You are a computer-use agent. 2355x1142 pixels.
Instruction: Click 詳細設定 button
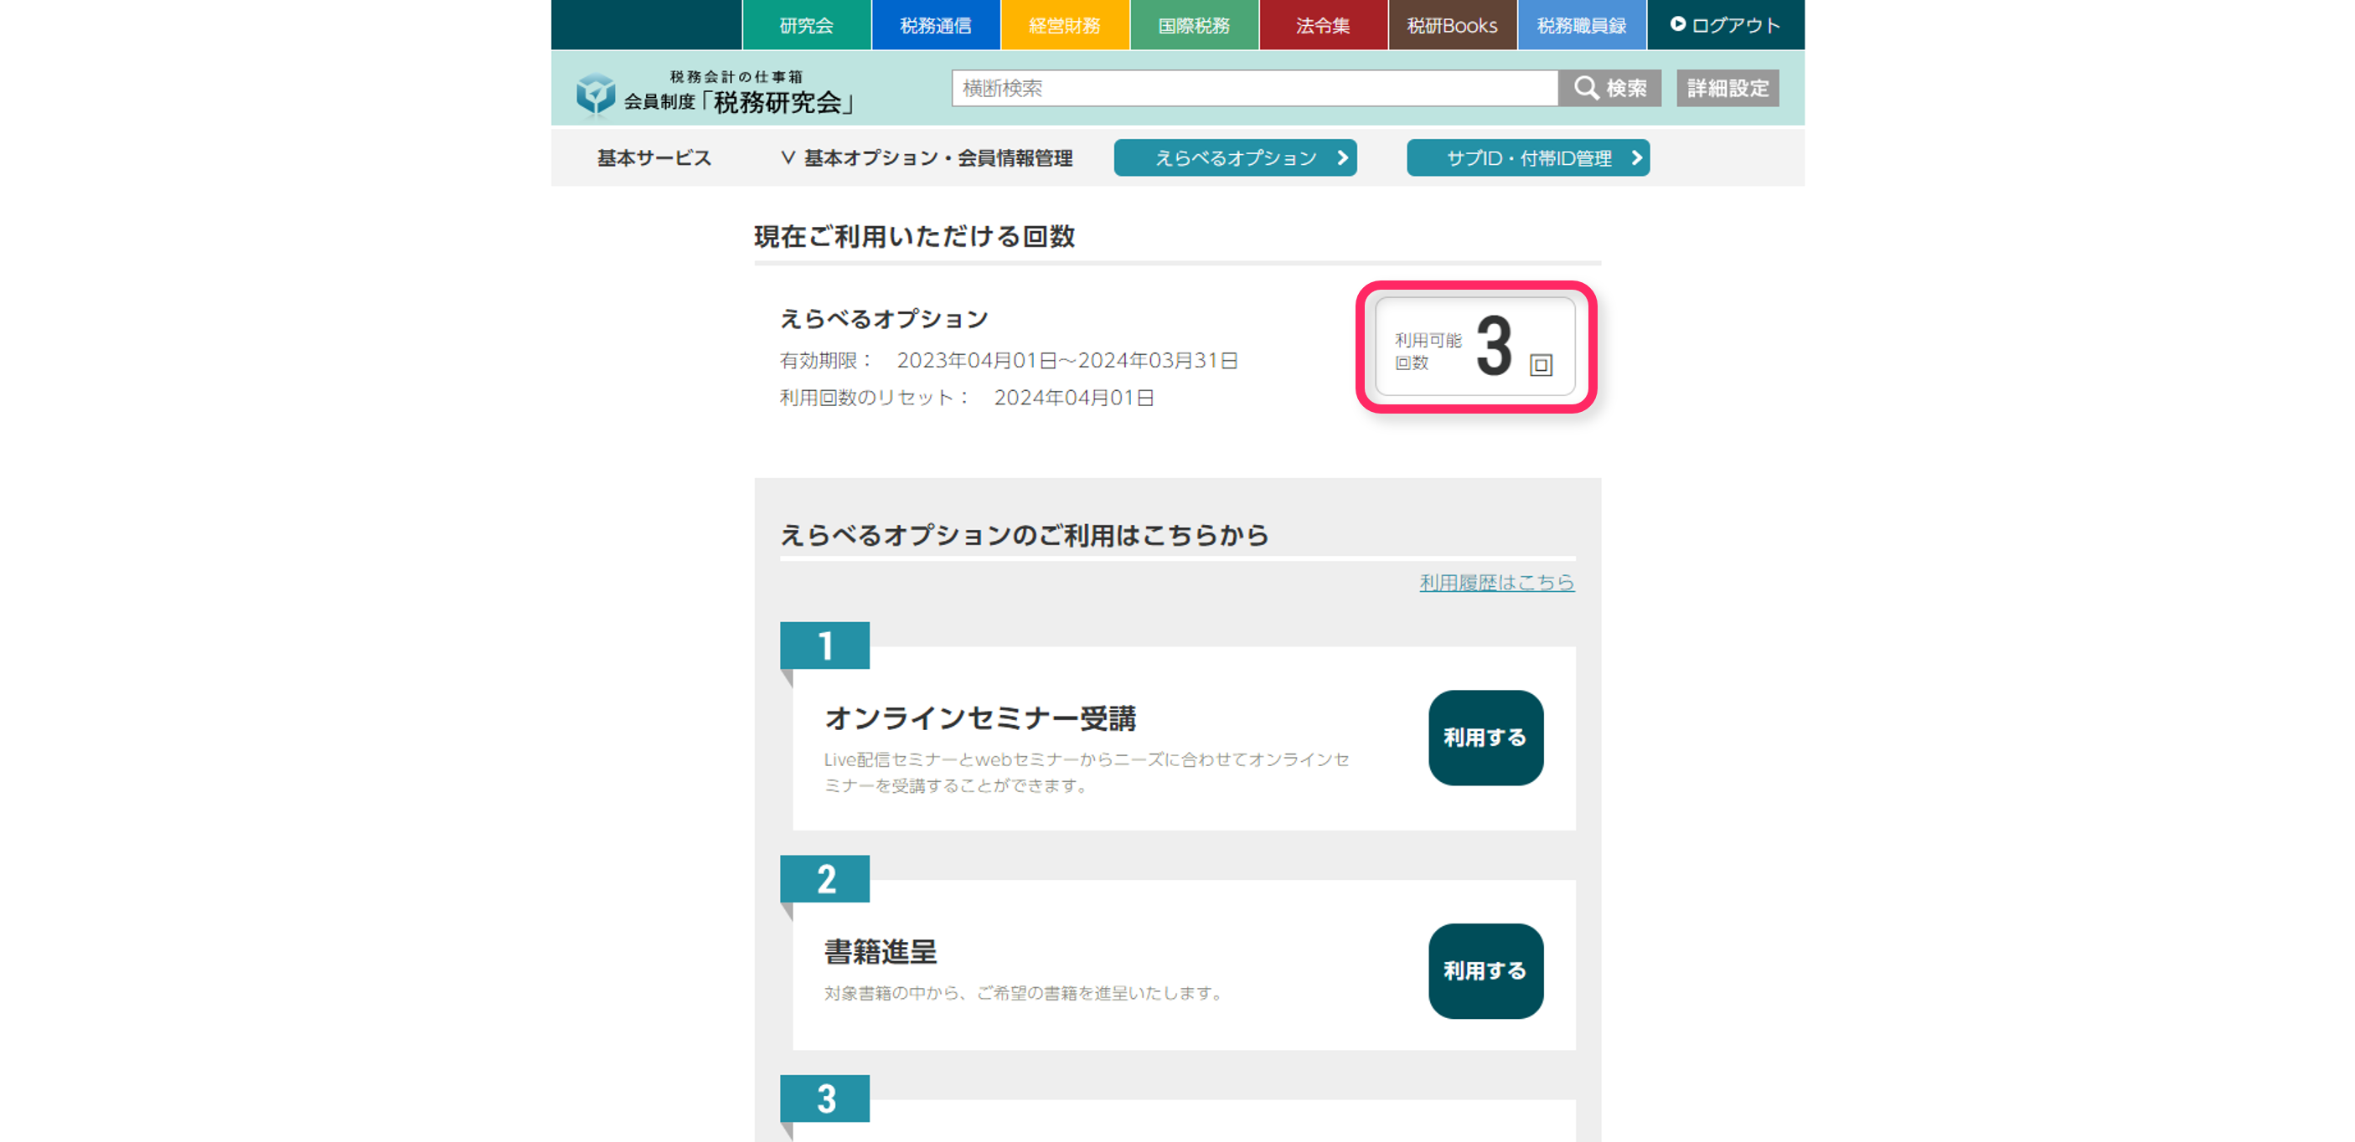click(x=1727, y=88)
